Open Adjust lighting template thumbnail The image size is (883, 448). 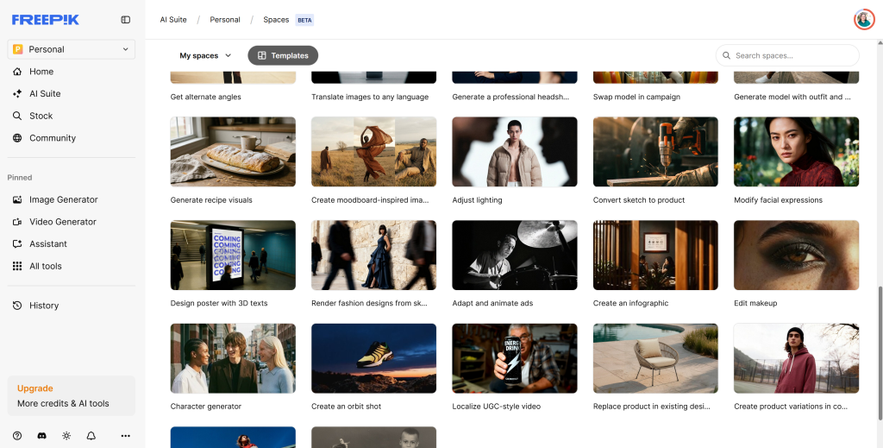[515, 152]
